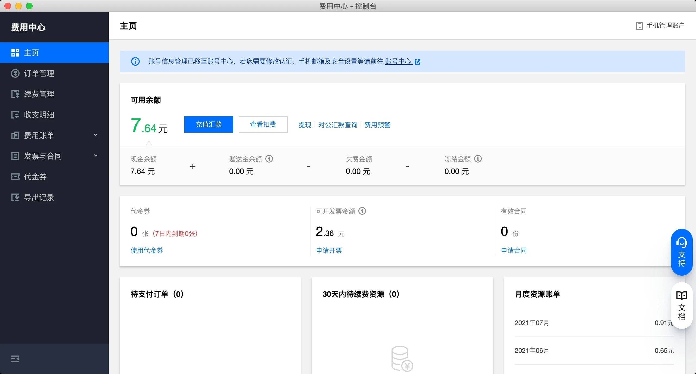
Task: Click external link icon after 账号中心
Action: point(418,62)
